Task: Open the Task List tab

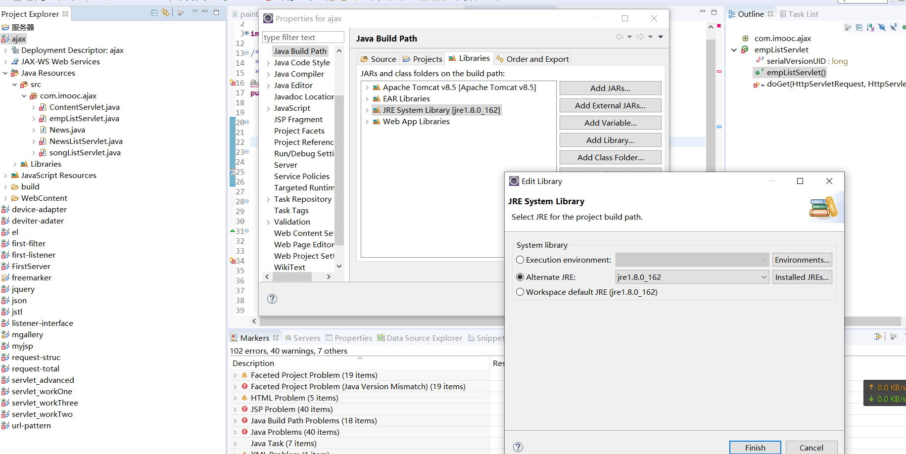Action: pos(799,14)
